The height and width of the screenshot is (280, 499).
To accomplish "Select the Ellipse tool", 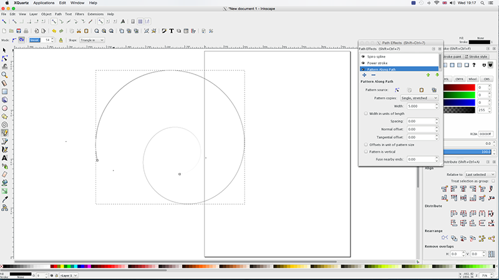I will click(x=4, y=108).
